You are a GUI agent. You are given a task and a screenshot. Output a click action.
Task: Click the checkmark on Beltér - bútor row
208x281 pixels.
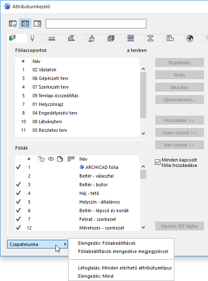tap(18, 185)
